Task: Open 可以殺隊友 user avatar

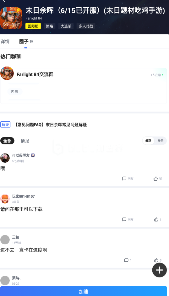Action: click(5, 158)
